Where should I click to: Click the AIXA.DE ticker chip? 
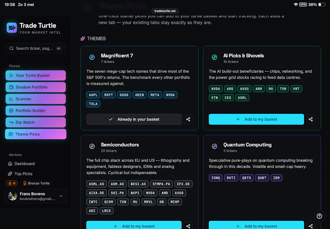(97, 193)
